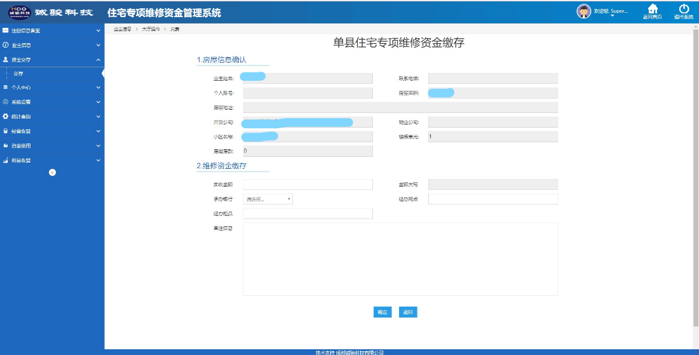Click the 欢迎您 Super... username text
This screenshot has height=355, width=699.
(x=611, y=11)
